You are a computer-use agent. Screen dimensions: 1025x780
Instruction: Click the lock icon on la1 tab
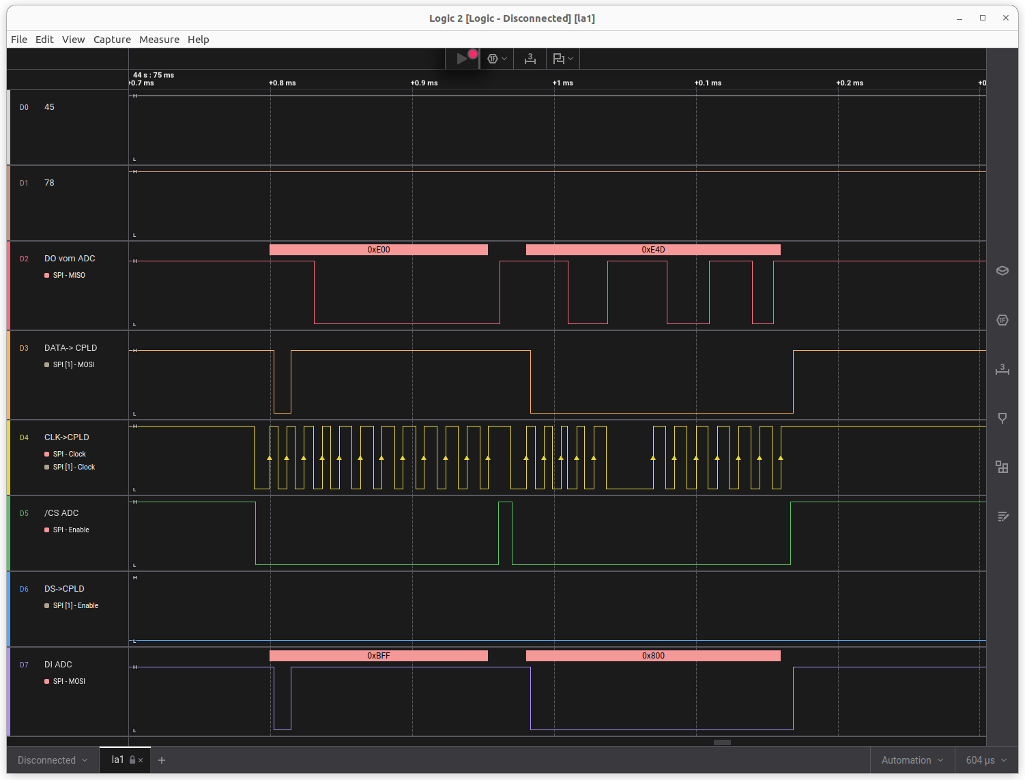(132, 760)
